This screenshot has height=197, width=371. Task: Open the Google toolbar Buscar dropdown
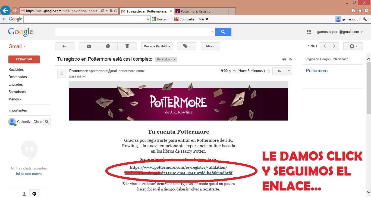pyautogui.click(x=169, y=19)
